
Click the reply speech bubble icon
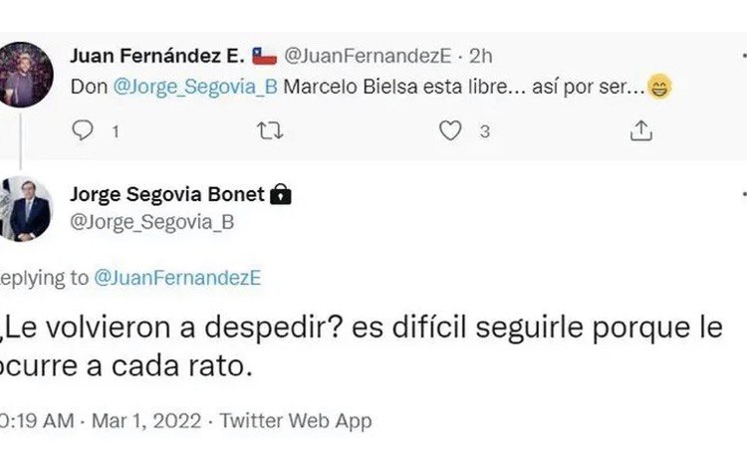pyautogui.click(x=85, y=130)
